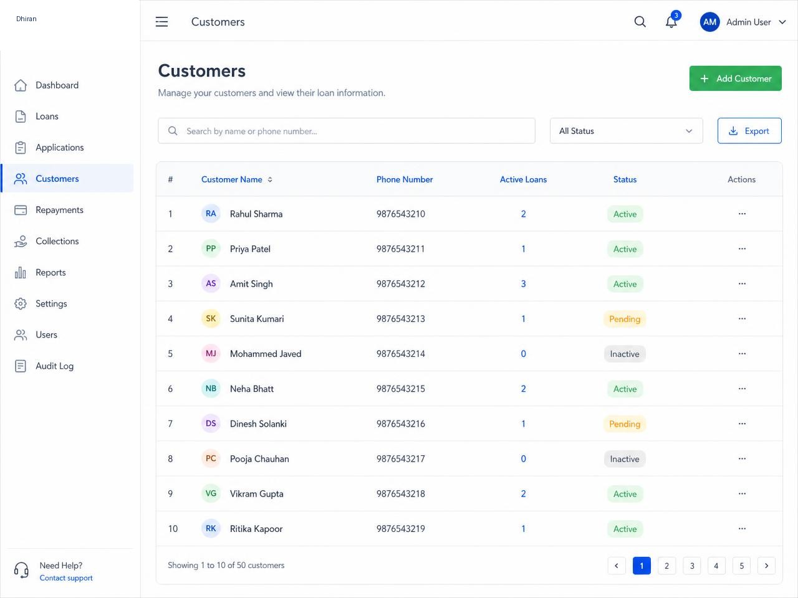Click the AM user avatar
Viewport: 798px width, 598px height.
tap(710, 22)
